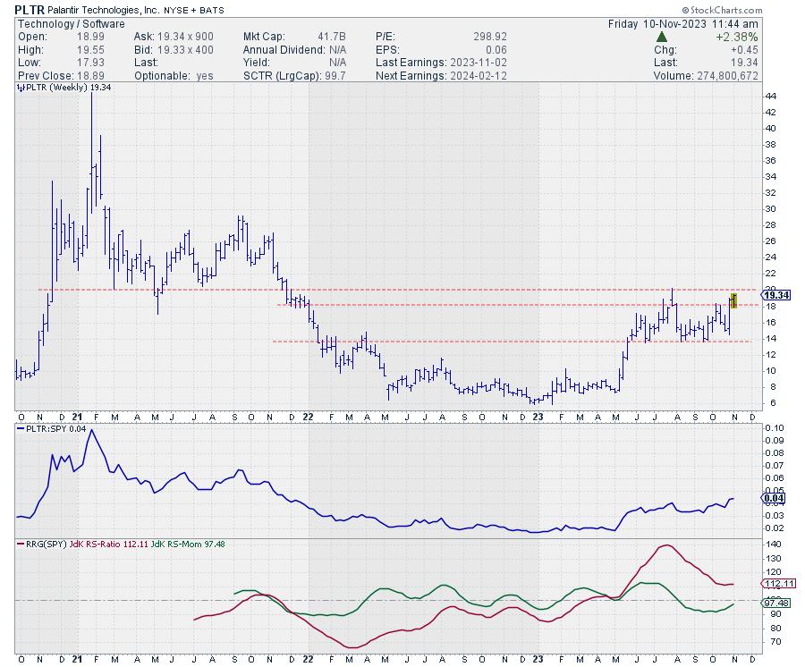Viewport: 805px width, 667px height.
Task: Click the PLTR ticker symbol in header
Action: click(29, 10)
